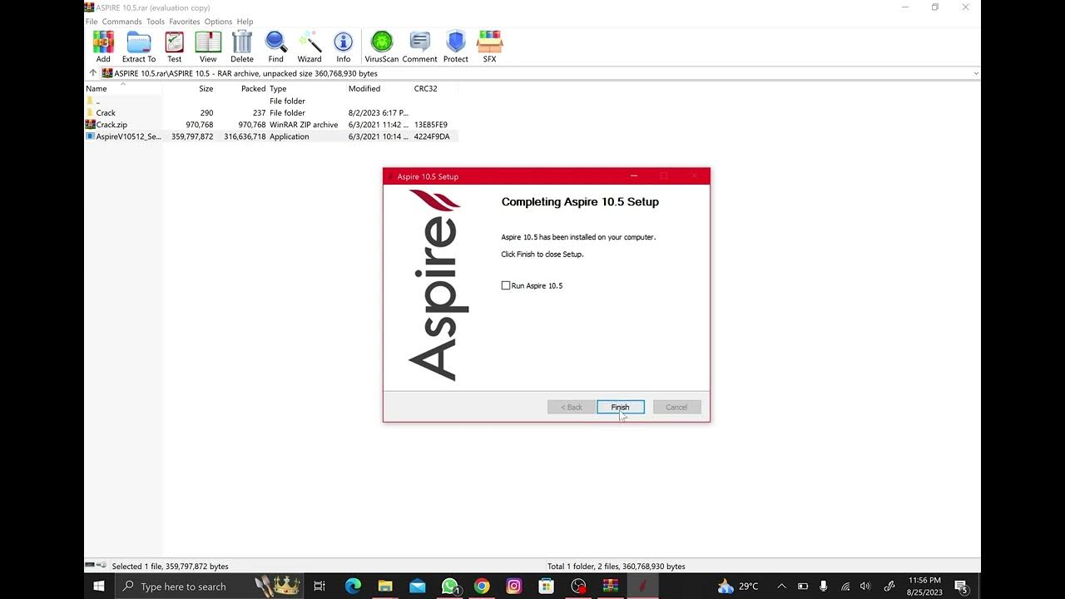Select the parent folder ".." row
Image resolution: width=1065 pixels, height=599 pixels.
271,101
